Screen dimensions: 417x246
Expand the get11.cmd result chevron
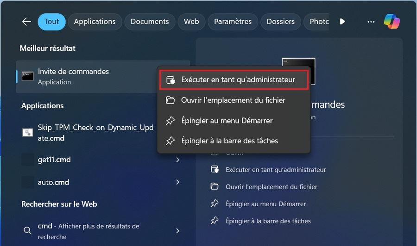coord(178,160)
